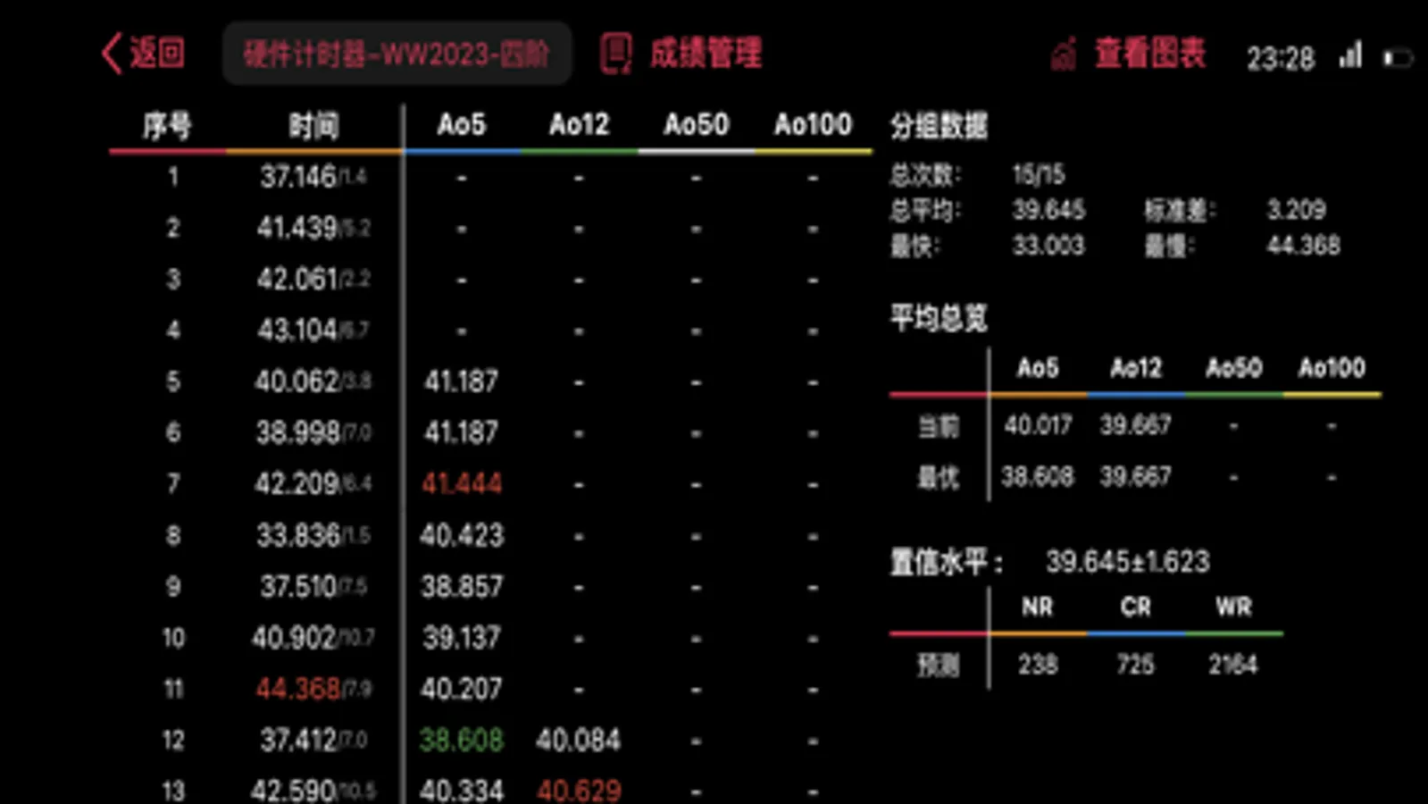Select Ao5 value 40.423 in row 8
Image resolution: width=1428 pixels, height=804 pixels.
(462, 535)
